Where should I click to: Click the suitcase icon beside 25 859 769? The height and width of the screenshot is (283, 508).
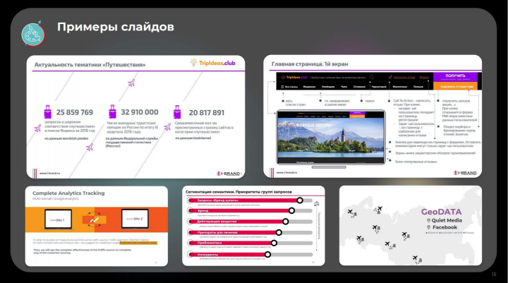pyautogui.click(x=48, y=112)
